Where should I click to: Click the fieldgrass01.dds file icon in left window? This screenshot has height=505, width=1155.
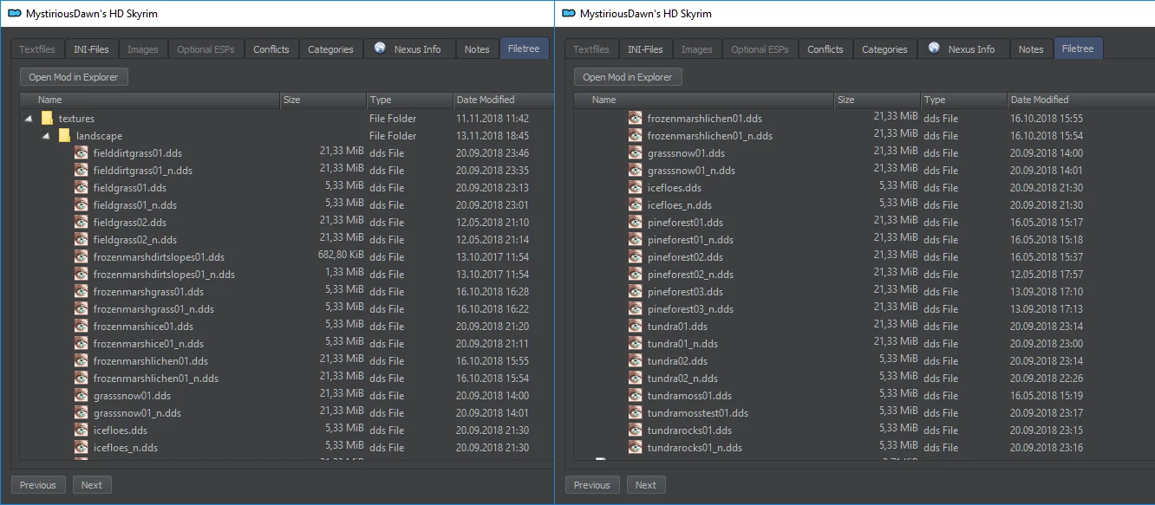tap(82, 188)
